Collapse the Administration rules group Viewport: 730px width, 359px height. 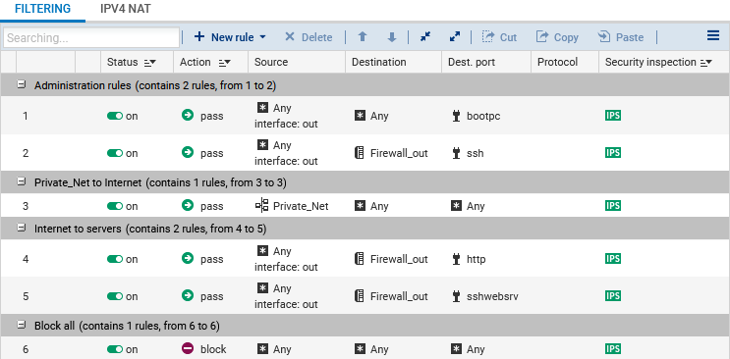[22, 84]
